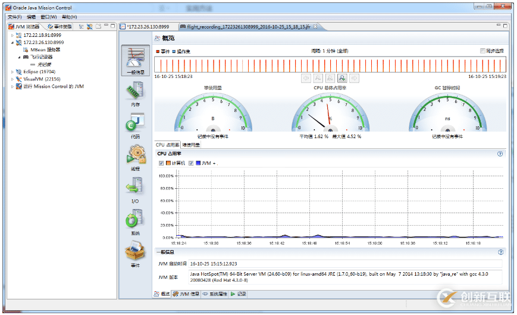Select the MBean 服务器 node
The height and width of the screenshot is (315, 517).
click(45, 50)
